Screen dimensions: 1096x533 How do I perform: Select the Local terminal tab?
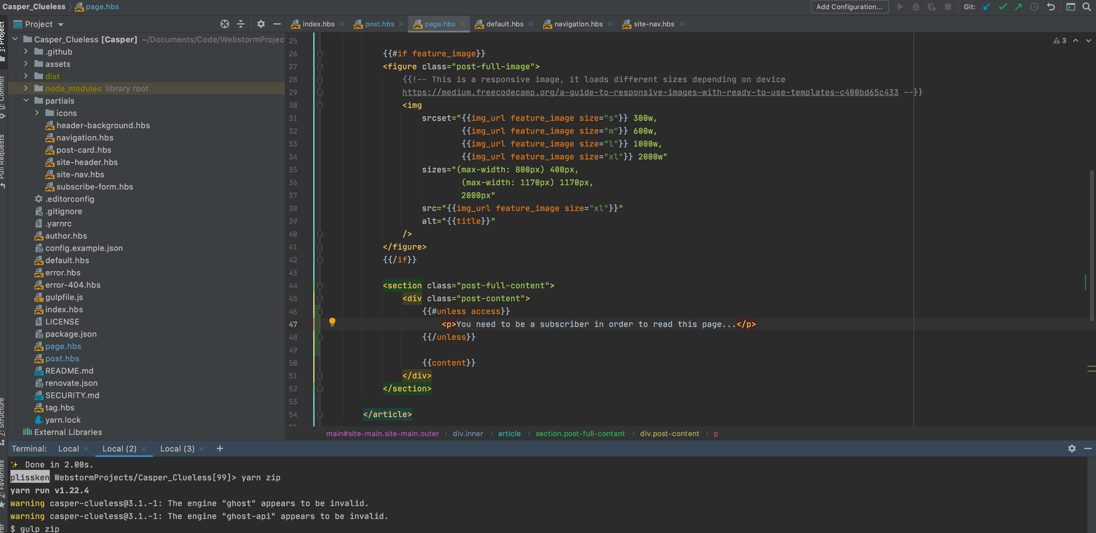[68, 449]
